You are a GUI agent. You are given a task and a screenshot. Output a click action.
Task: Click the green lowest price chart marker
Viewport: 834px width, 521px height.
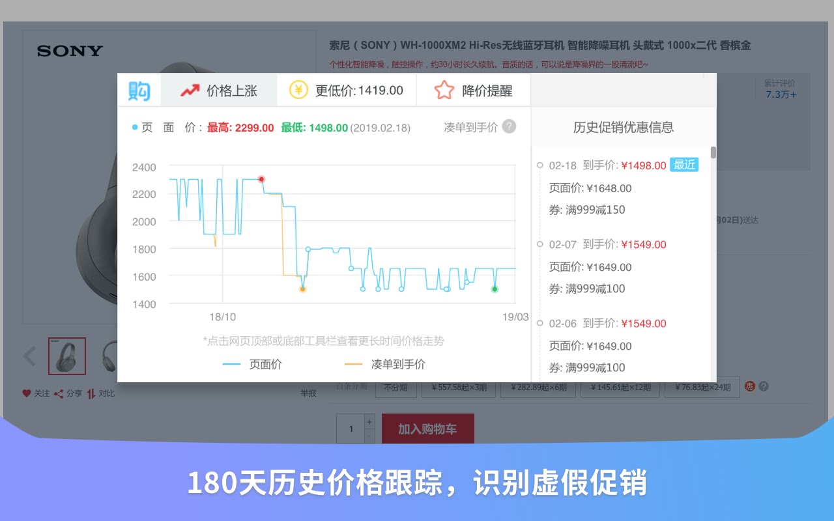[x=495, y=289]
